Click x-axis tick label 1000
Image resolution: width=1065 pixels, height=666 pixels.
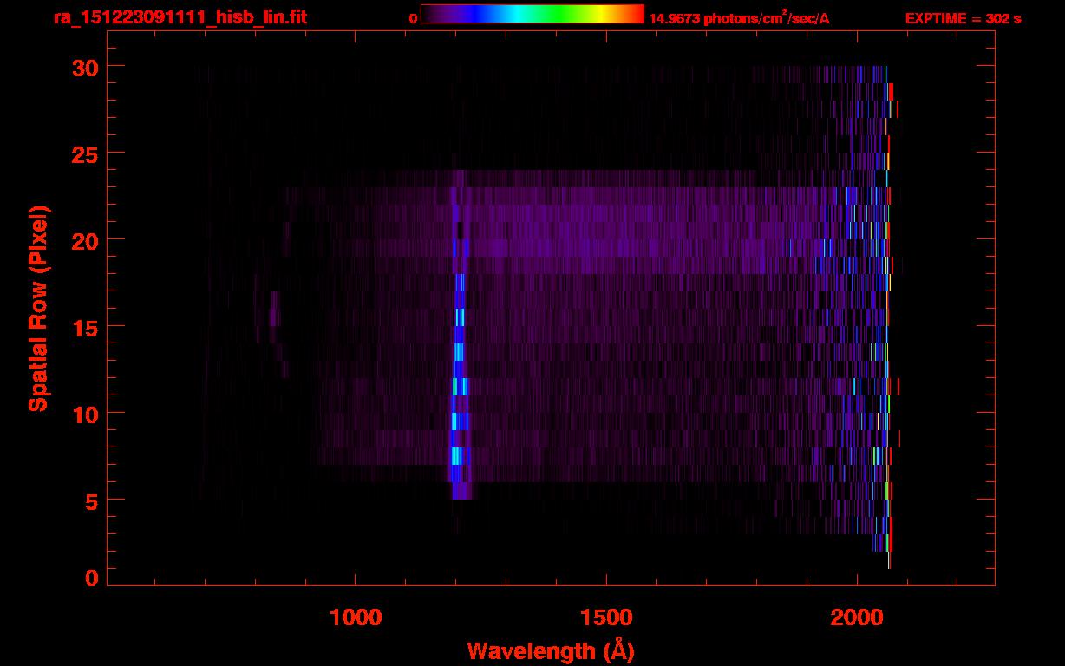(356, 617)
